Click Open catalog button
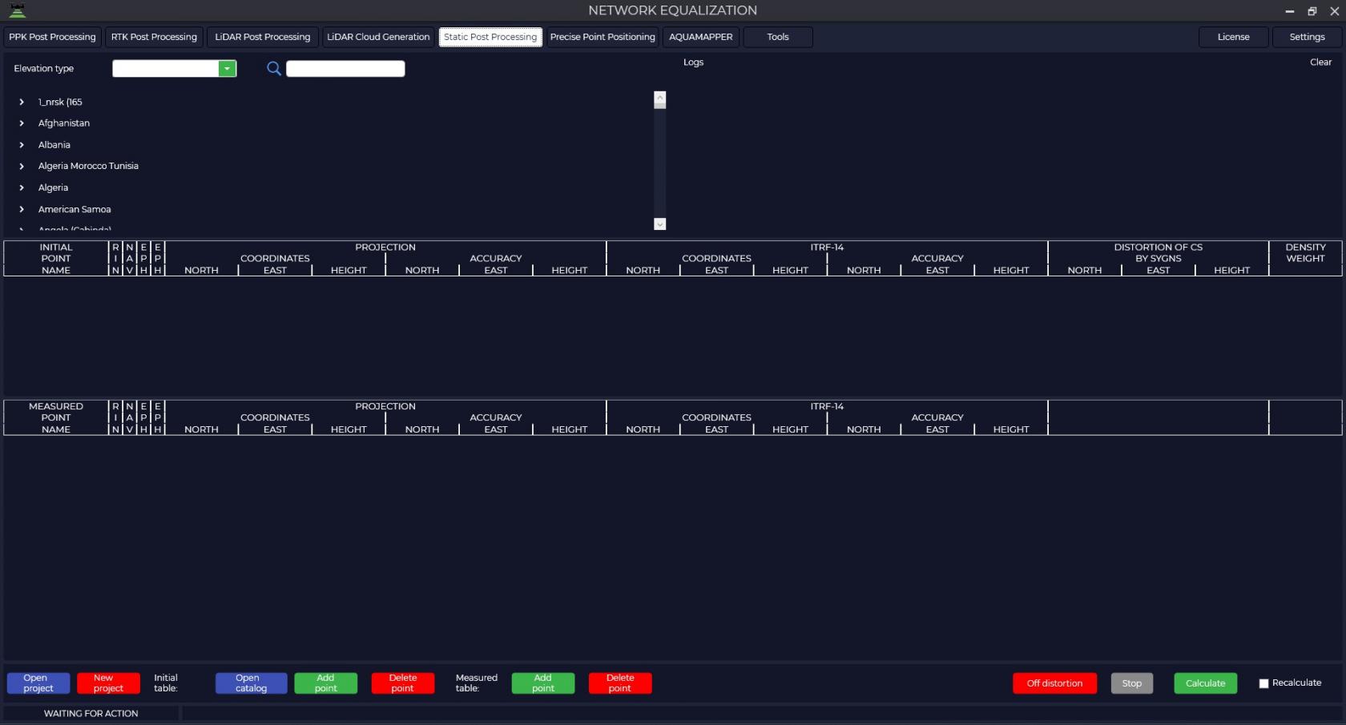 point(251,683)
